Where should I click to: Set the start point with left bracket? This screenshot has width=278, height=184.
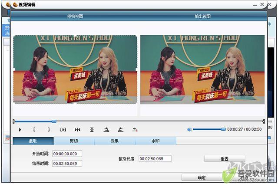[34, 130]
